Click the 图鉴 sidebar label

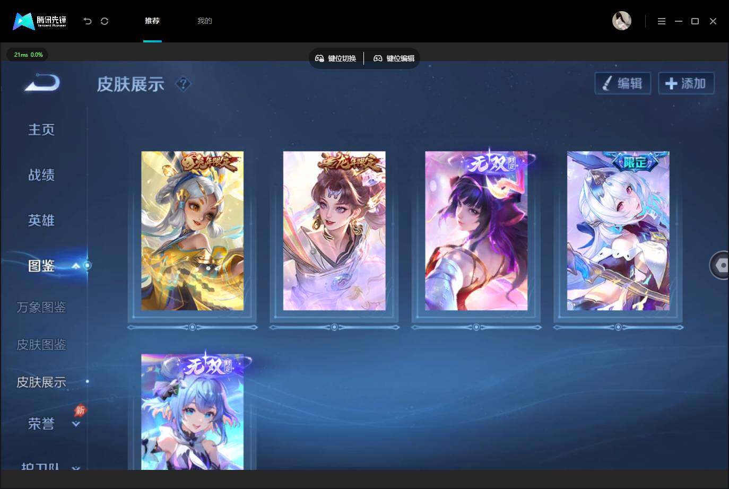pos(41,266)
